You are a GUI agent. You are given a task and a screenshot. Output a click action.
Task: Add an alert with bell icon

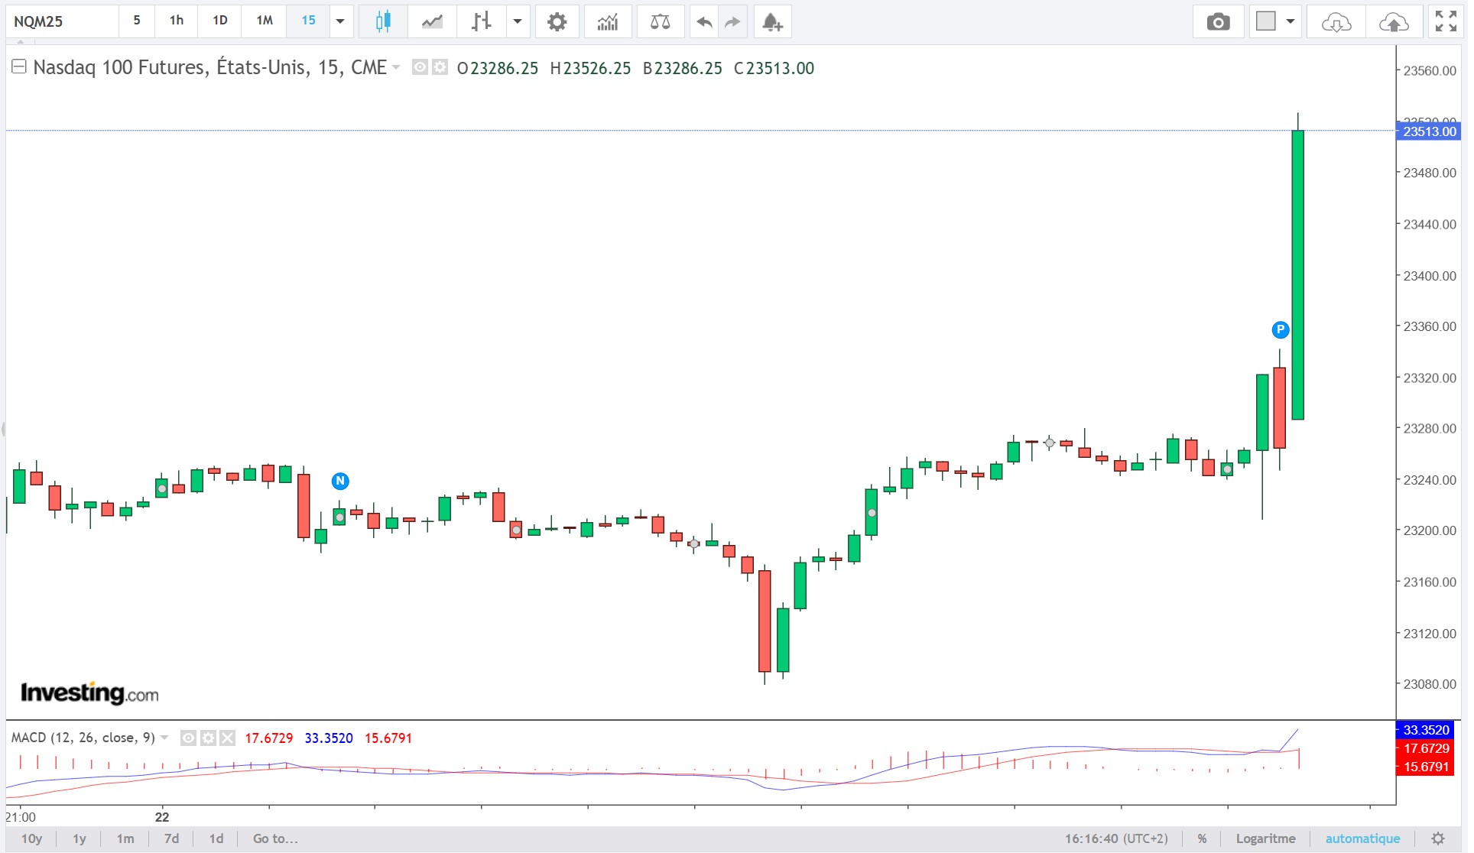click(772, 21)
